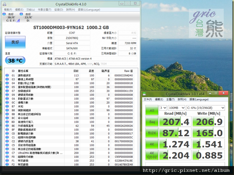This screenshot has width=234, height=175.
Task: Click the ID column header
Action: point(13,71)
